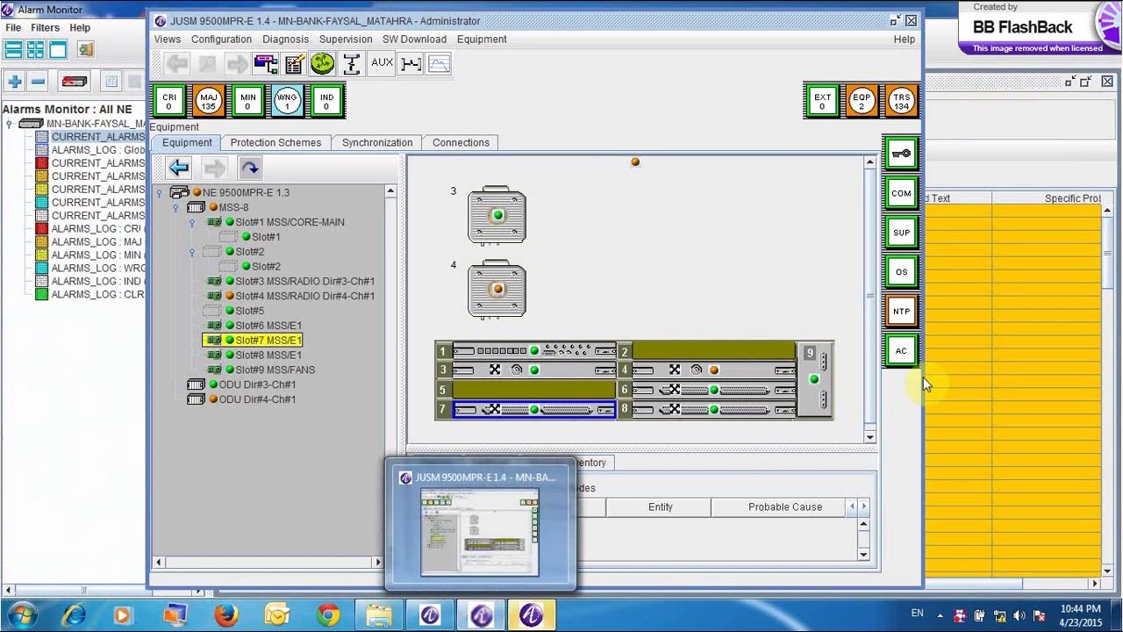
Task: Click the IND 0 alarm indicator
Action: coord(326,101)
